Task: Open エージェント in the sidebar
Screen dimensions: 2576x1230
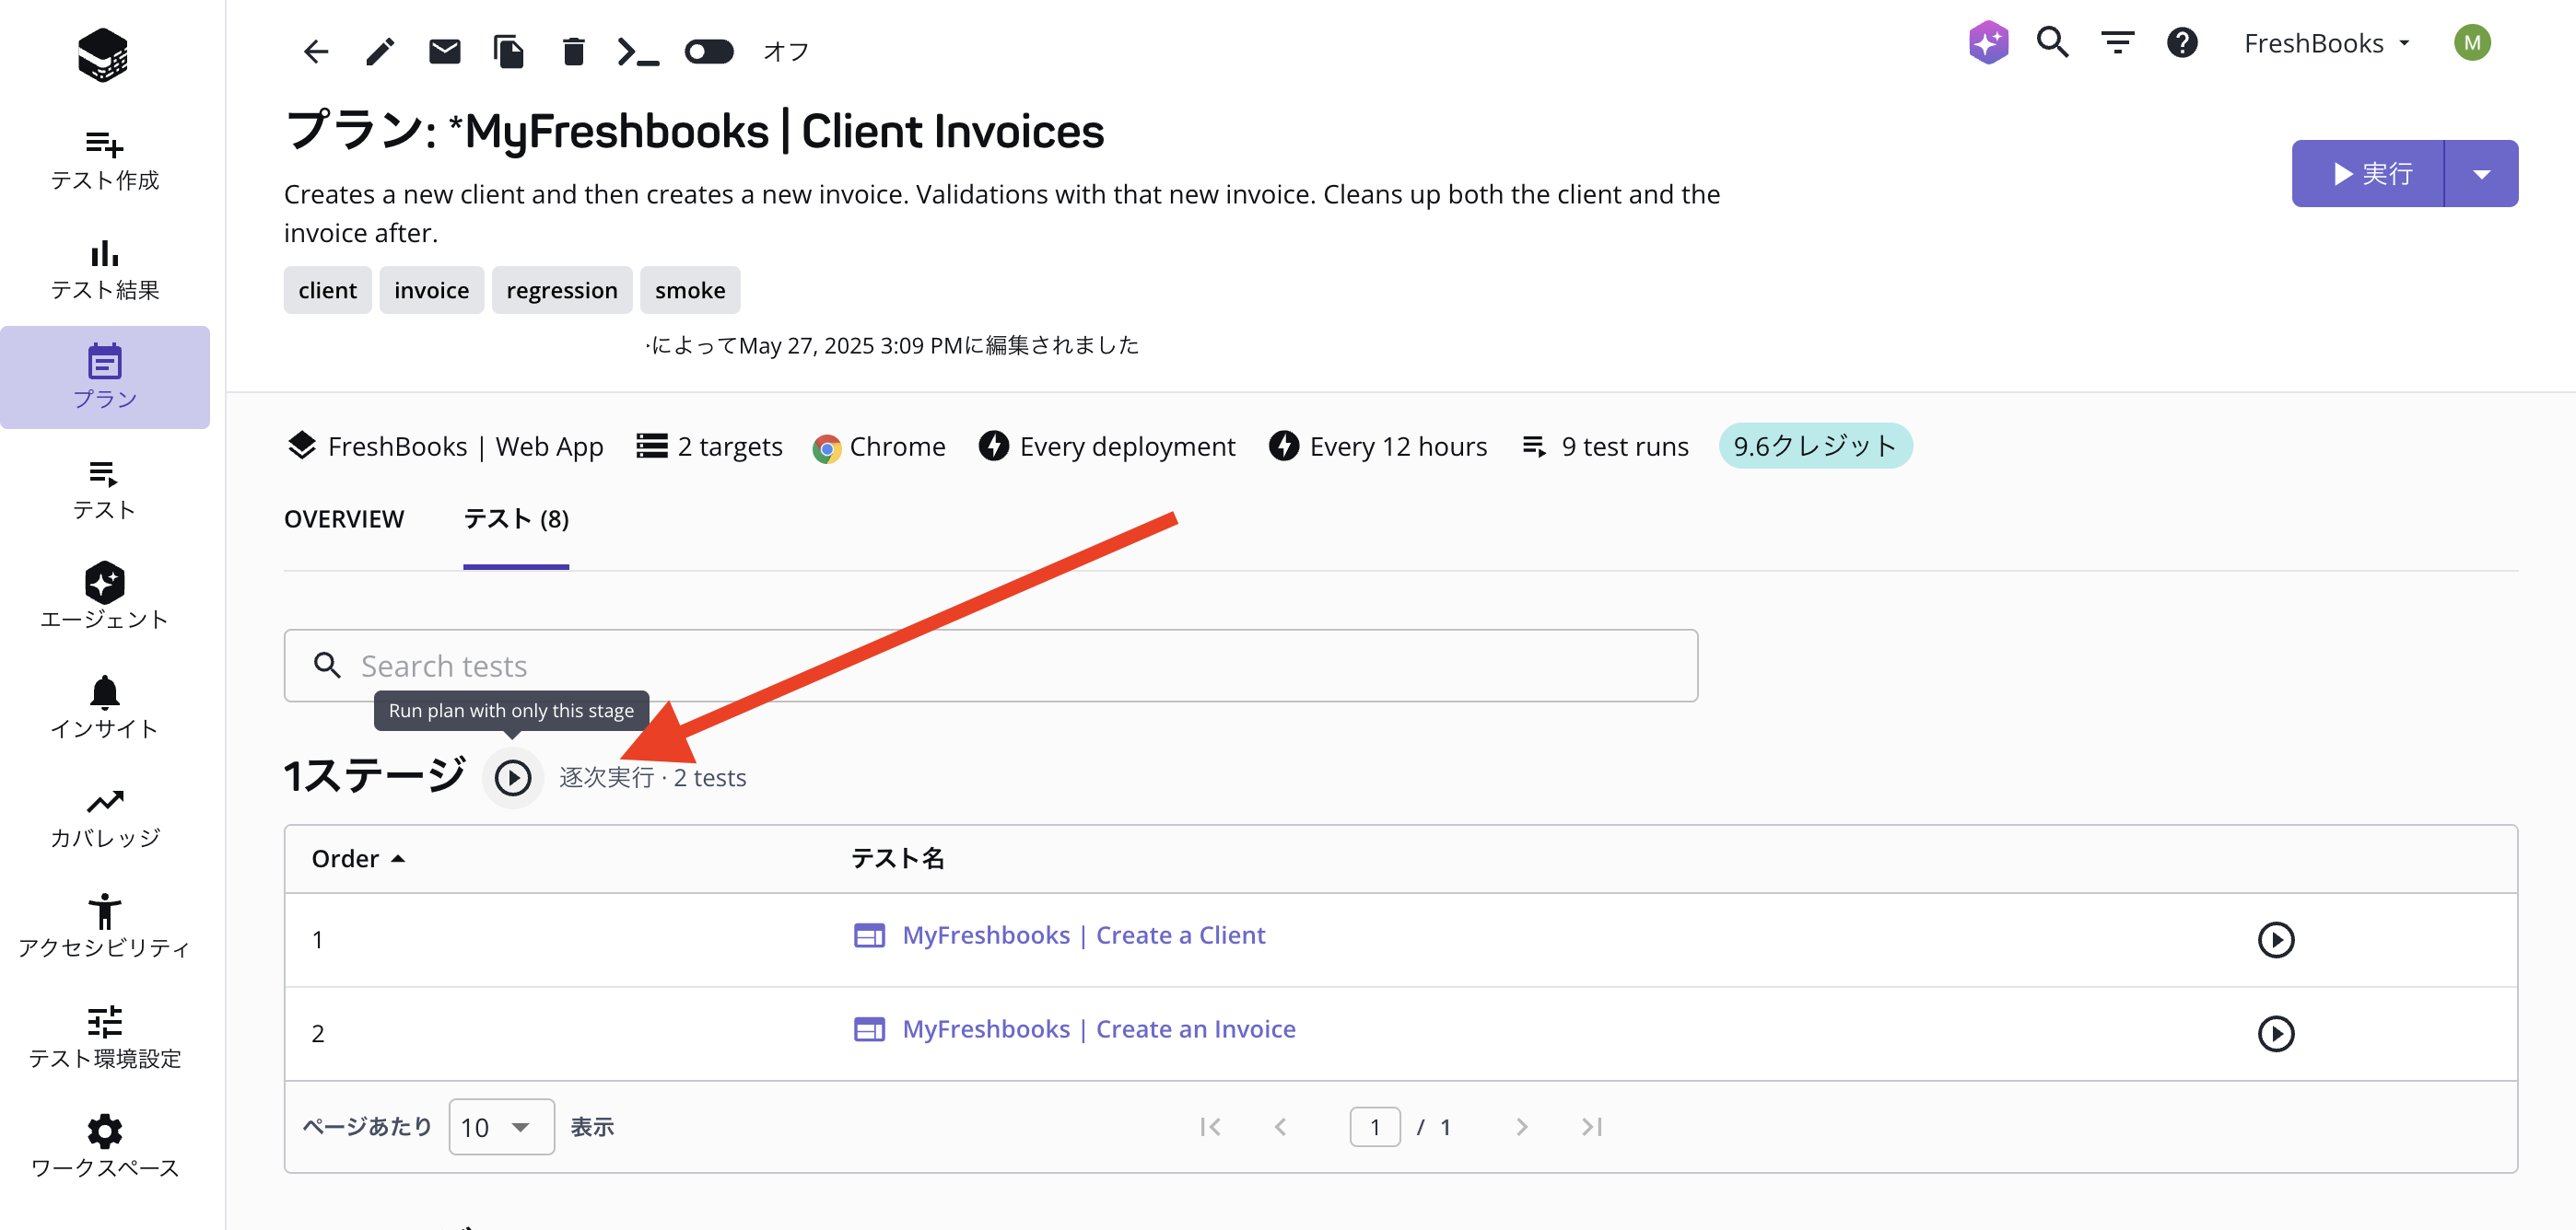Action: click(105, 598)
